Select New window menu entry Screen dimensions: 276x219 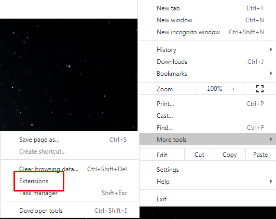coord(207,20)
